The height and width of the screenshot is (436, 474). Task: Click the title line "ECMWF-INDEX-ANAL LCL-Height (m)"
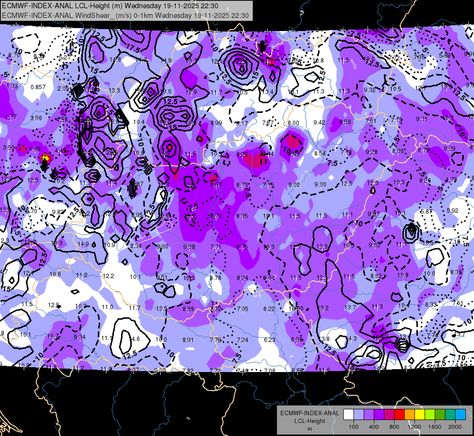(62, 6)
